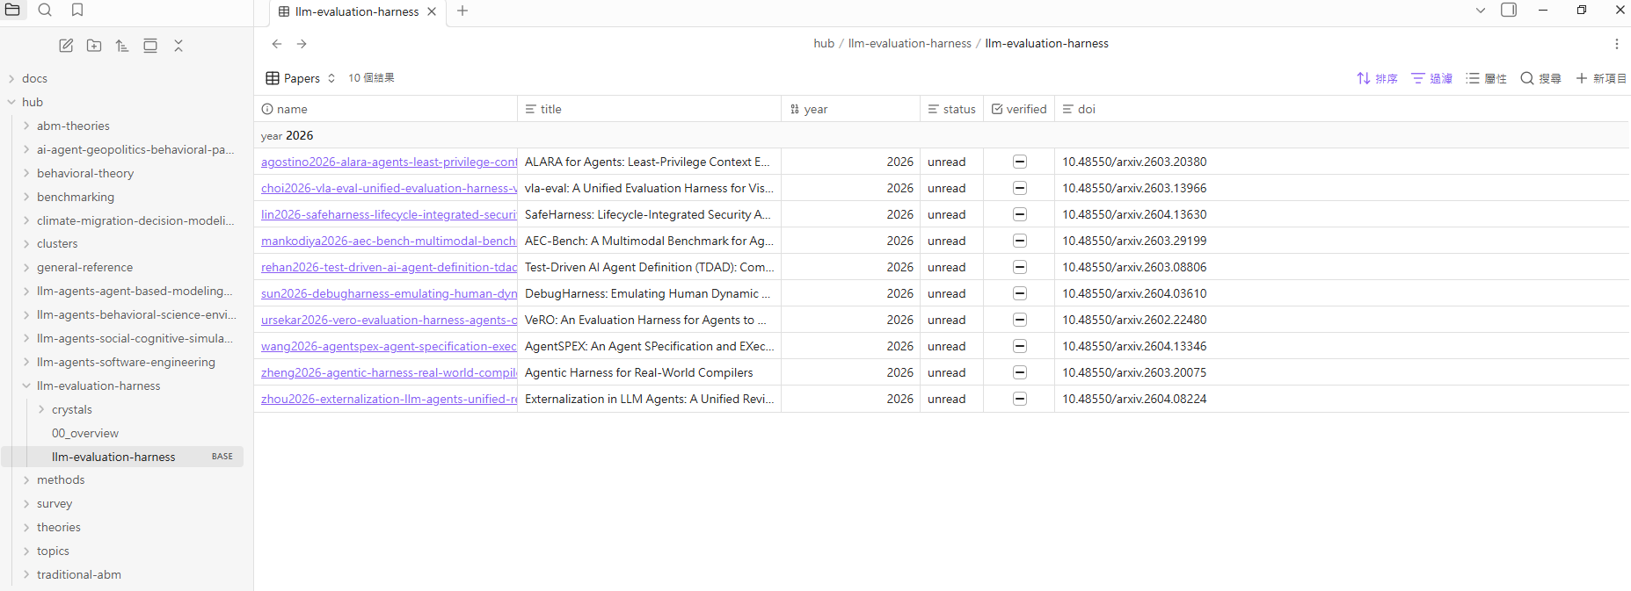Change file sort order icon

(122, 46)
